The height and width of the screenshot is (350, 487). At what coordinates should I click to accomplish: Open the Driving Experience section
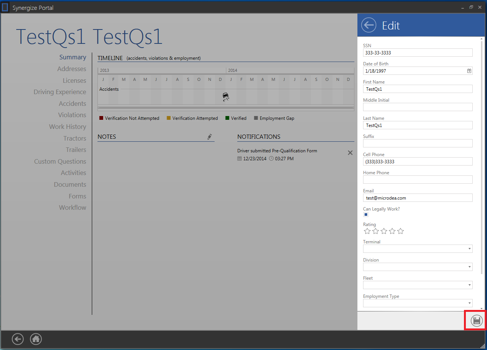[x=60, y=92]
